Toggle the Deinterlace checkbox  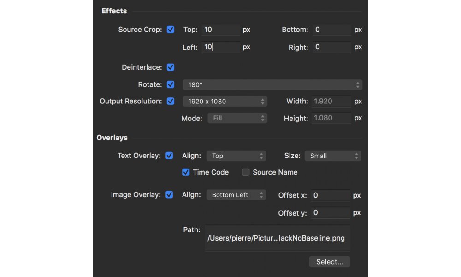[171, 67]
